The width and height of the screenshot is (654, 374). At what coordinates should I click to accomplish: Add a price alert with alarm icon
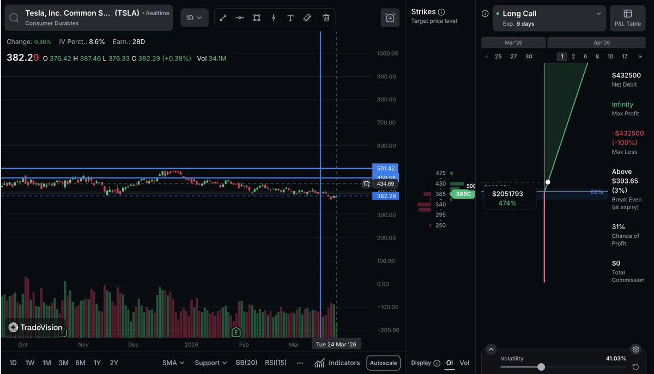(390, 18)
